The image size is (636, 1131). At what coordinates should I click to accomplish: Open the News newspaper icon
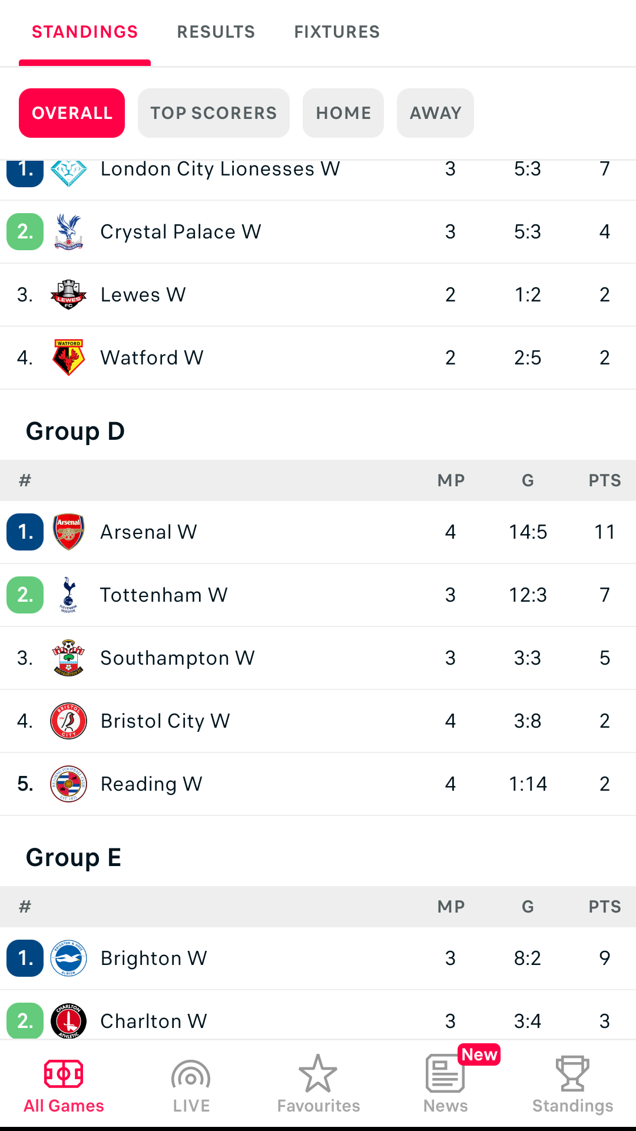pyautogui.click(x=445, y=1074)
